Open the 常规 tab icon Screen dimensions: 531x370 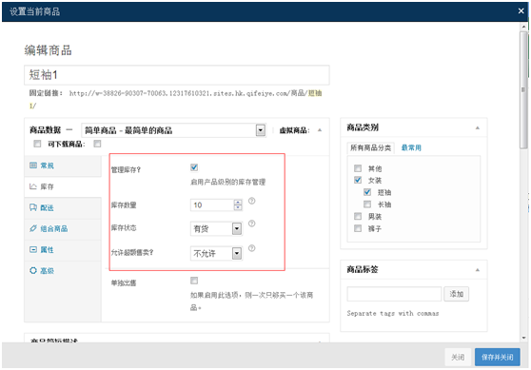33,166
